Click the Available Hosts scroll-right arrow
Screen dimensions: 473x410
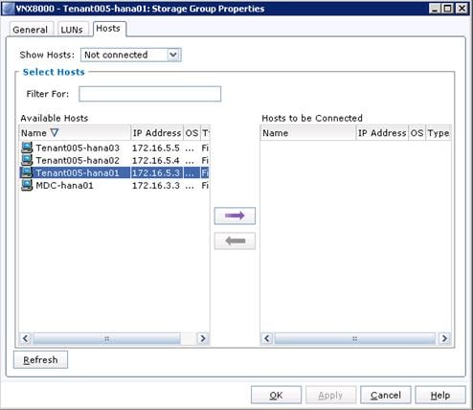(x=203, y=338)
